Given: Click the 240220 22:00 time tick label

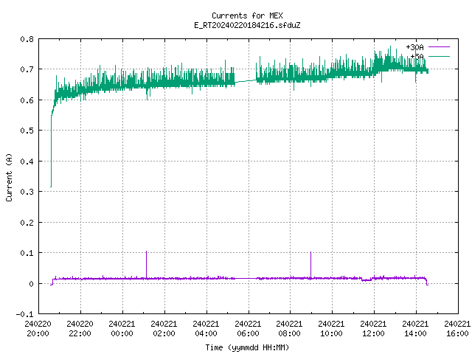Looking at the screenshot, I should coord(80,329).
